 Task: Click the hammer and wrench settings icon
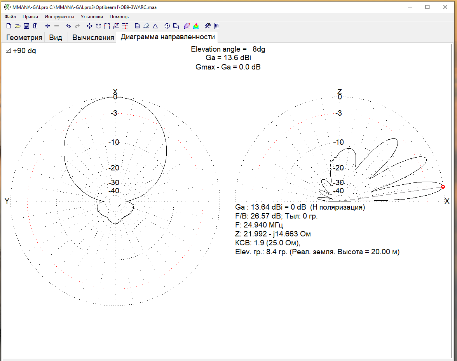click(208, 26)
